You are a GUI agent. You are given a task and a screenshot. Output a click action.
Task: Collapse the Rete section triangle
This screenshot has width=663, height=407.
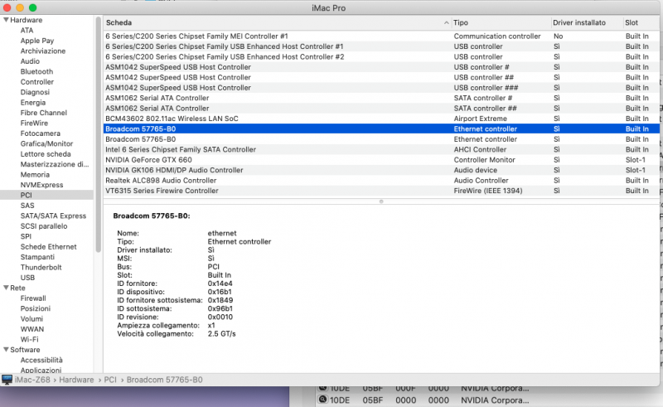[x=6, y=288]
